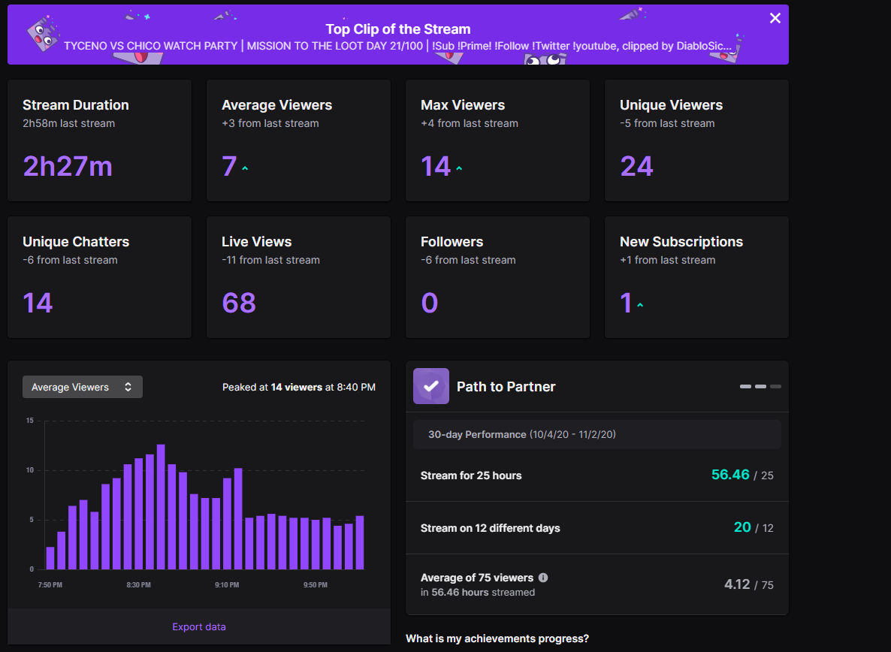891x652 pixels.
Task: Click the tallest bar in the viewers chart
Action: 161,506
